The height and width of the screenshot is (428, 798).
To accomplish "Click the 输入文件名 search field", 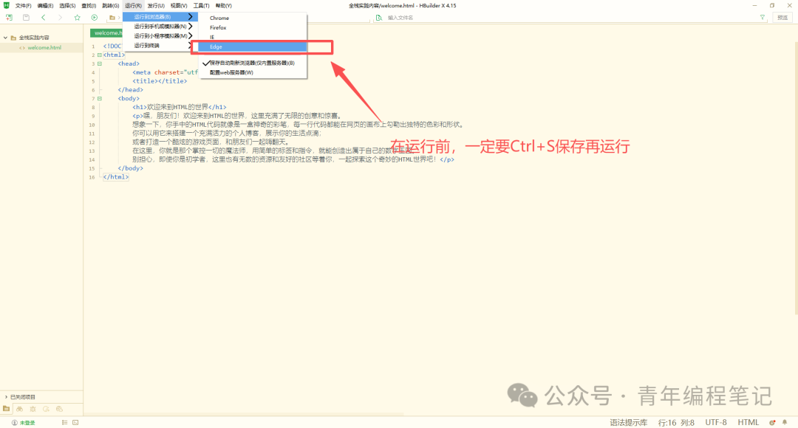I will tap(570, 17).
